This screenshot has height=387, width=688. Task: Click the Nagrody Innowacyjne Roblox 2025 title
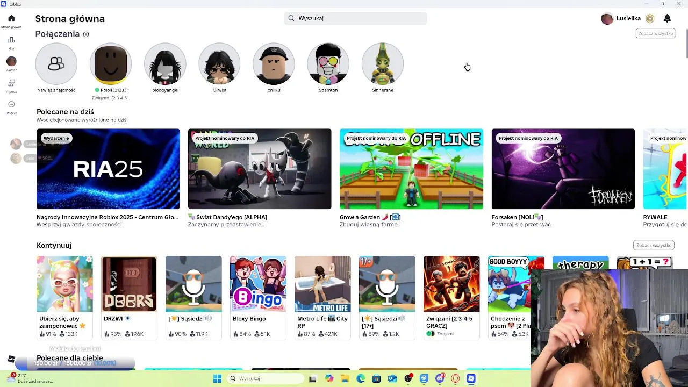pyautogui.click(x=107, y=217)
